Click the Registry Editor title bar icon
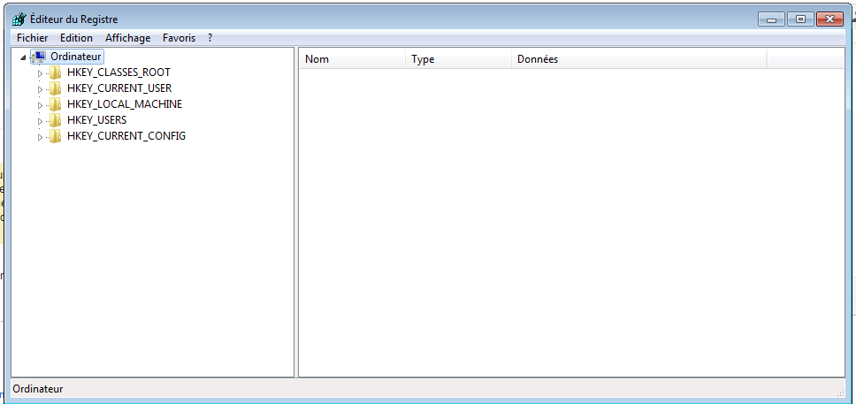 click(x=19, y=19)
